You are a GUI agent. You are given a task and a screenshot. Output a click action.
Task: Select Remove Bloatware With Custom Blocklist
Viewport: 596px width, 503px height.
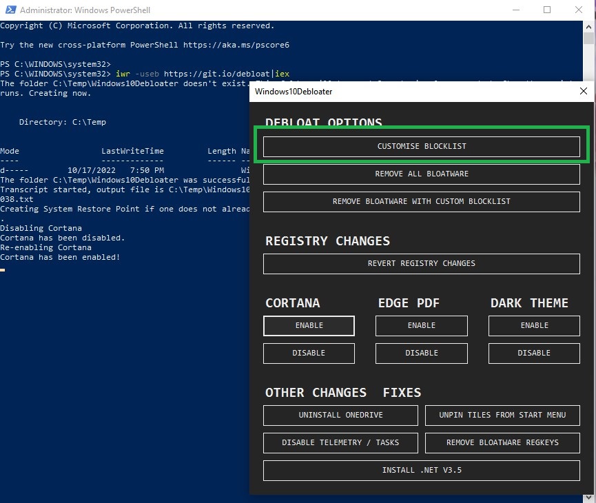422,201
